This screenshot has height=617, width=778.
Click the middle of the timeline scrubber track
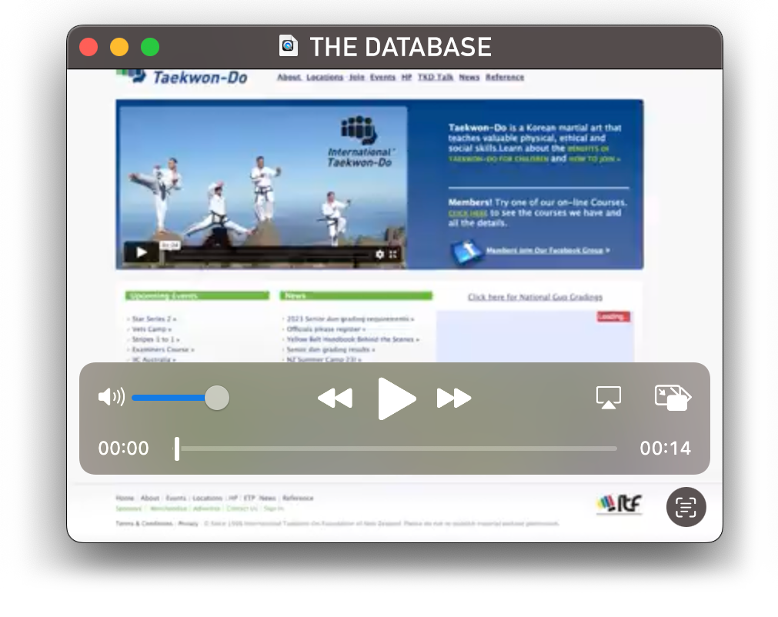(396, 449)
